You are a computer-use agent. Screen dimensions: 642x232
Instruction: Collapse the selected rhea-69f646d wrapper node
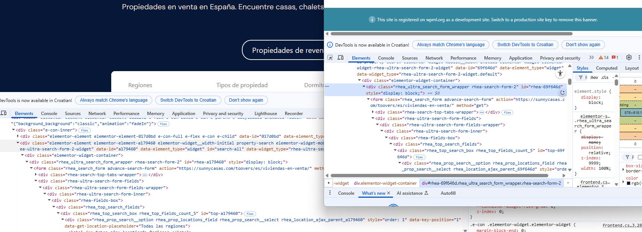[x=364, y=87]
